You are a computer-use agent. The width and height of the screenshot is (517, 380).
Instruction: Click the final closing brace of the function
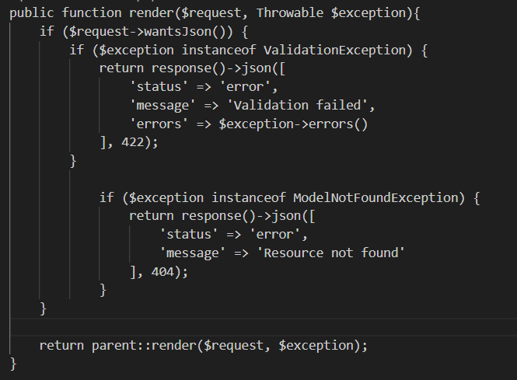tap(12, 363)
